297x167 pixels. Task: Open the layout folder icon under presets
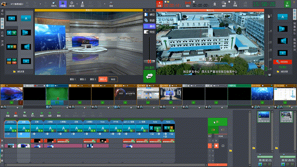(x=14, y=72)
